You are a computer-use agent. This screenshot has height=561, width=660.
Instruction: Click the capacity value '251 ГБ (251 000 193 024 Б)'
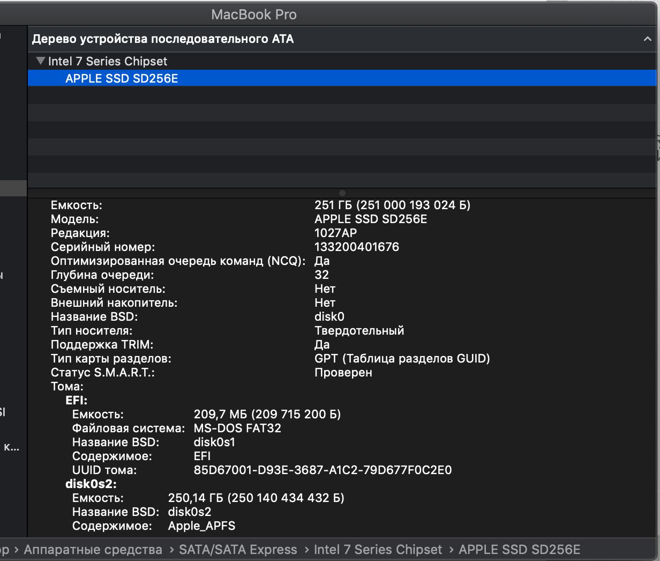393,205
